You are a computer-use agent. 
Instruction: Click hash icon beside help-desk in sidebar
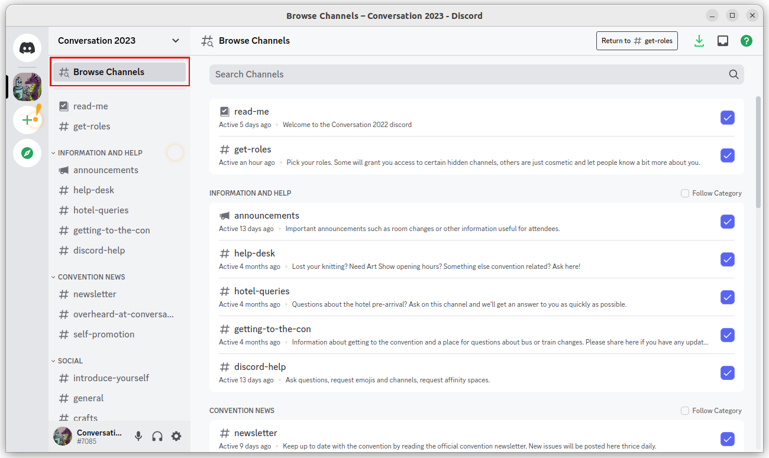coord(64,190)
